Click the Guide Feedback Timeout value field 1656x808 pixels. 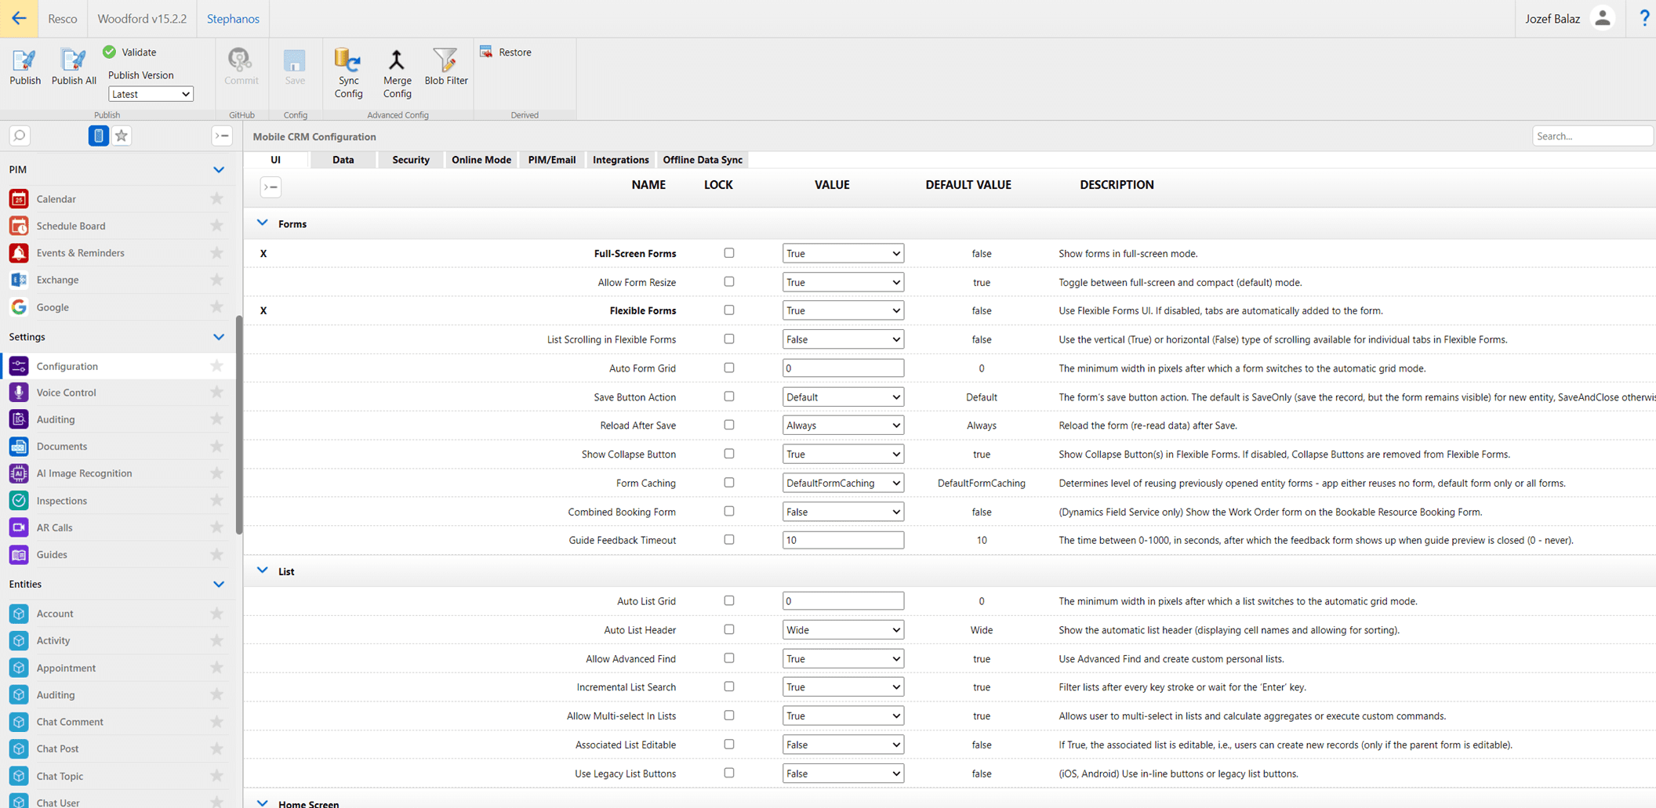(843, 540)
